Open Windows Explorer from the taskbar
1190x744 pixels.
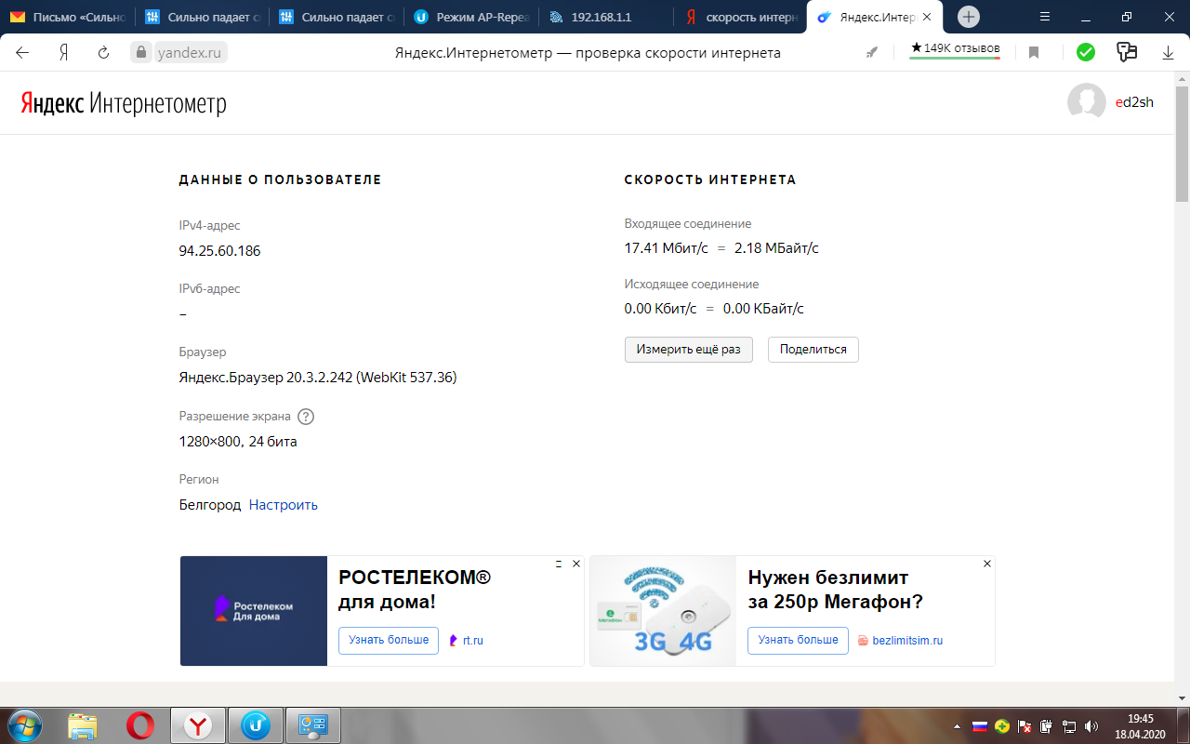tap(82, 725)
